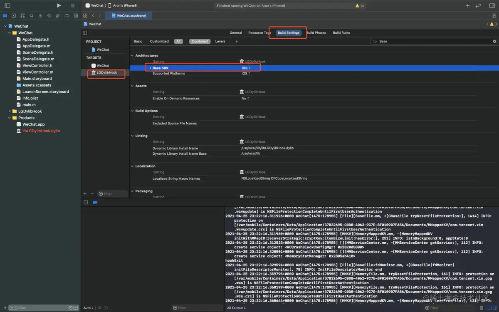This screenshot has height=312, width=499.
Task: Open the All Output dropdown in console
Action: tap(236, 308)
